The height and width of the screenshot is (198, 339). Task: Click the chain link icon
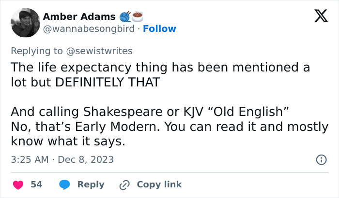[125, 184]
